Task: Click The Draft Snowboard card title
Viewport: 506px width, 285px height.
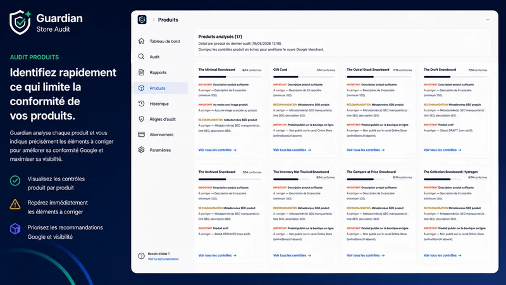Action: pyautogui.click(x=440, y=70)
